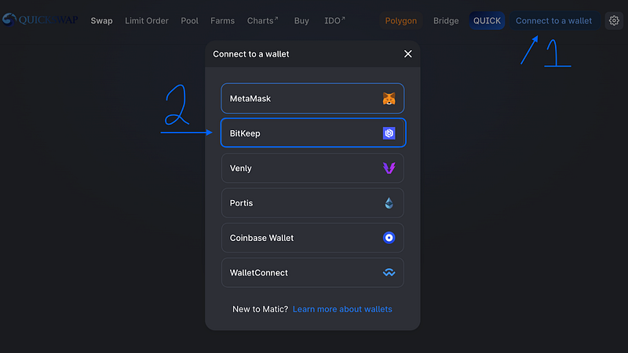Open IDO external link

(334, 21)
